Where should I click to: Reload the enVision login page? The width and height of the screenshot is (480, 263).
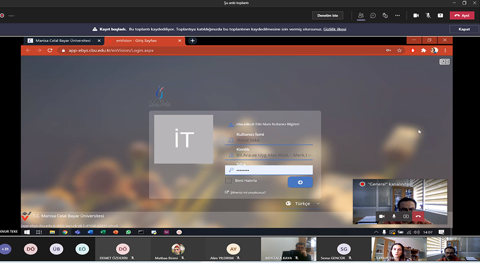coord(50,50)
